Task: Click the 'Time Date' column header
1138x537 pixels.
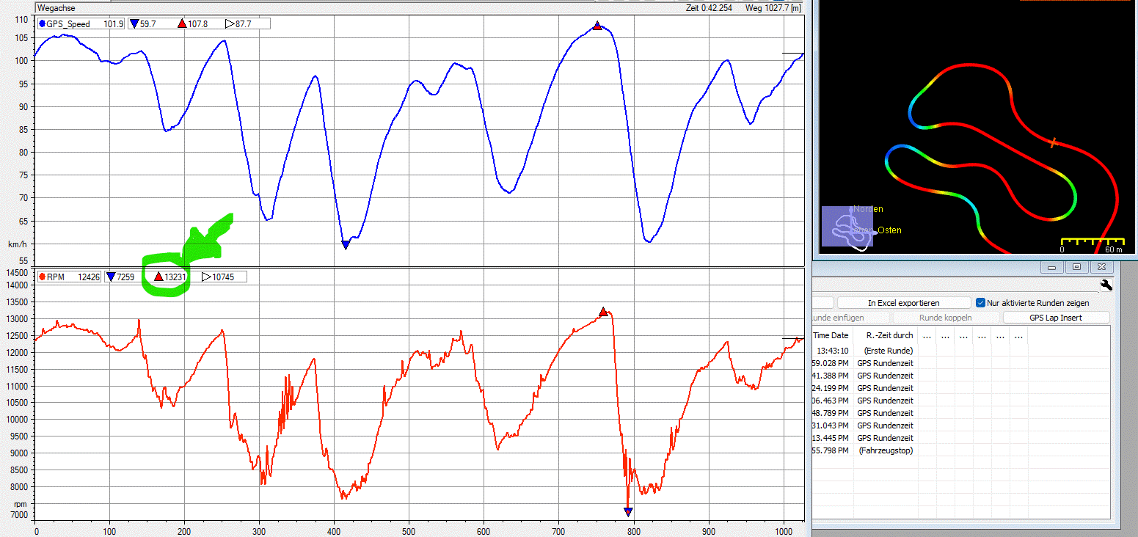Action: point(831,335)
